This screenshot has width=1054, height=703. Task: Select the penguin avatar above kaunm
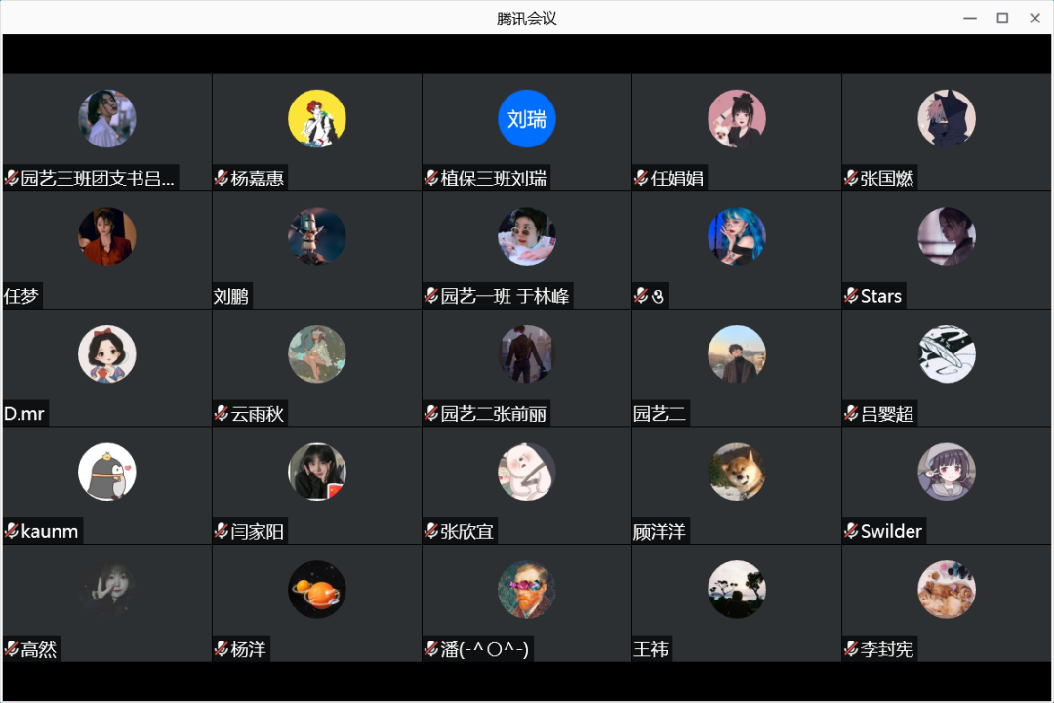pyautogui.click(x=107, y=472)
